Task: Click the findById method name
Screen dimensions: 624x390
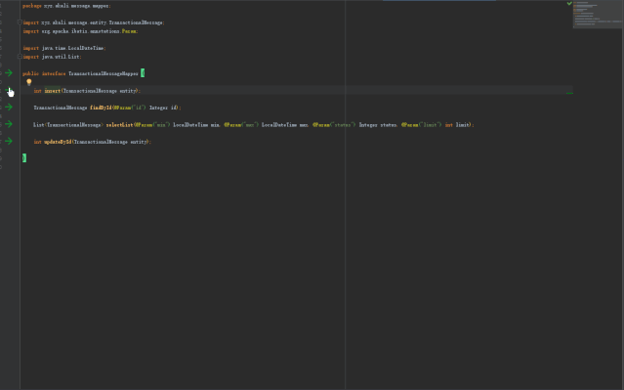Action: click(x=101, y=108)
